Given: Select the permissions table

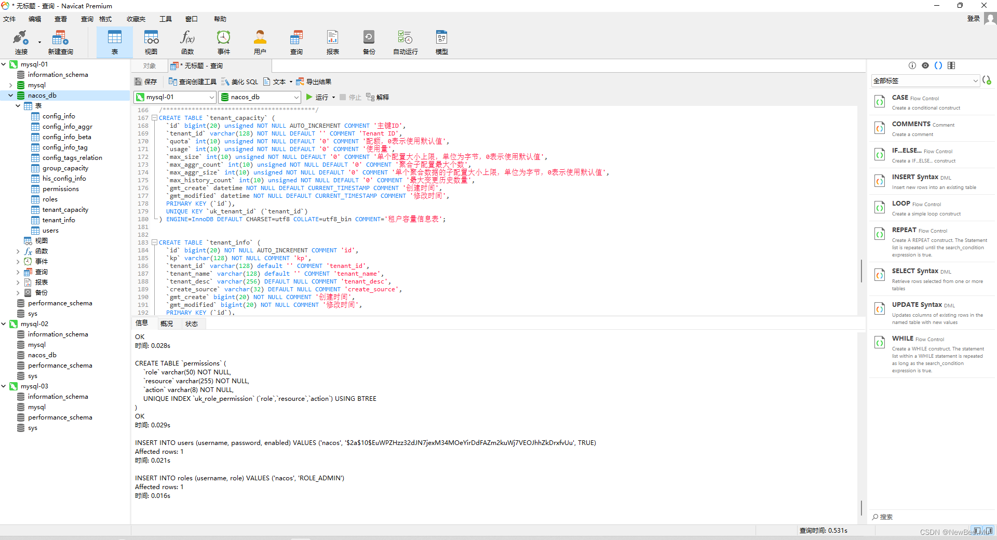Looking at the screenshot, I should [x=61, y=189].
